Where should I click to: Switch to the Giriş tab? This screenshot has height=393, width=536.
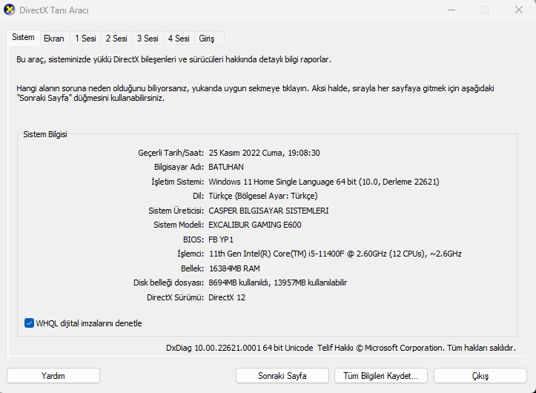tap(206, 38)
